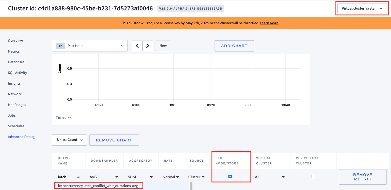Click the ADD CHART button
Viewport: 391px width, 190px height.
pyautogui.click(x=234, y=46)
